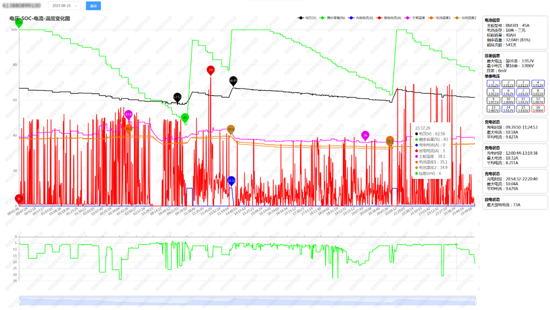This screenshot has height=310, width=550.
Task: Toggle the 电池温度2 legend entry
Action: coord(465,18)
